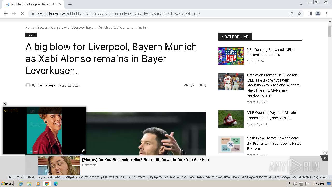The image size is (332, 187).
Task: Expand the tab search dropdown arrow
Action: [301, 4]
